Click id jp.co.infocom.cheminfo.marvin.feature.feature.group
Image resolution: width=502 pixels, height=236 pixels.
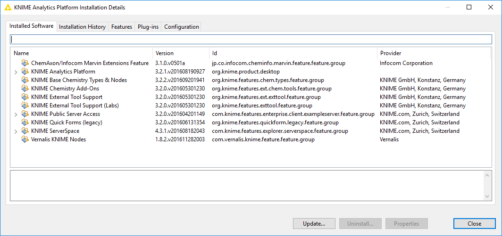point(278,63)
